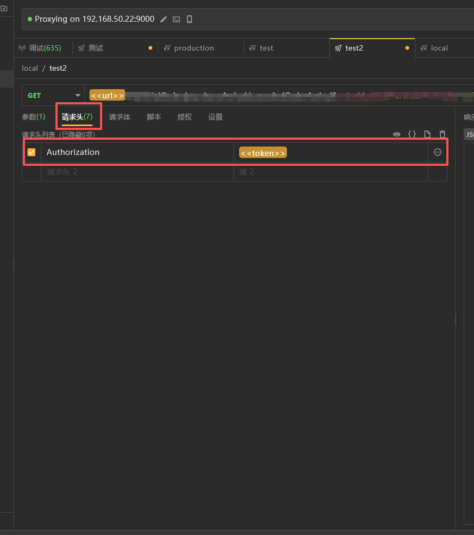Uncheck the Authorization header checkbox
The image size is (474, 535).
32,152
